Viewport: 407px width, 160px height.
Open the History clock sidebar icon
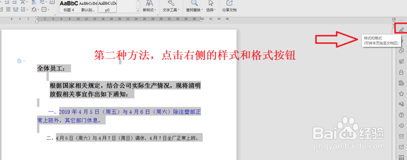(401, 125)
